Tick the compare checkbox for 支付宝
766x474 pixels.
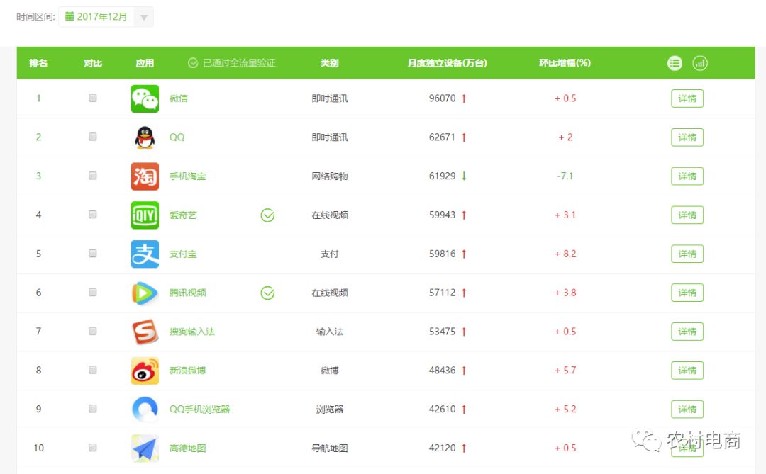pos(93,254)
